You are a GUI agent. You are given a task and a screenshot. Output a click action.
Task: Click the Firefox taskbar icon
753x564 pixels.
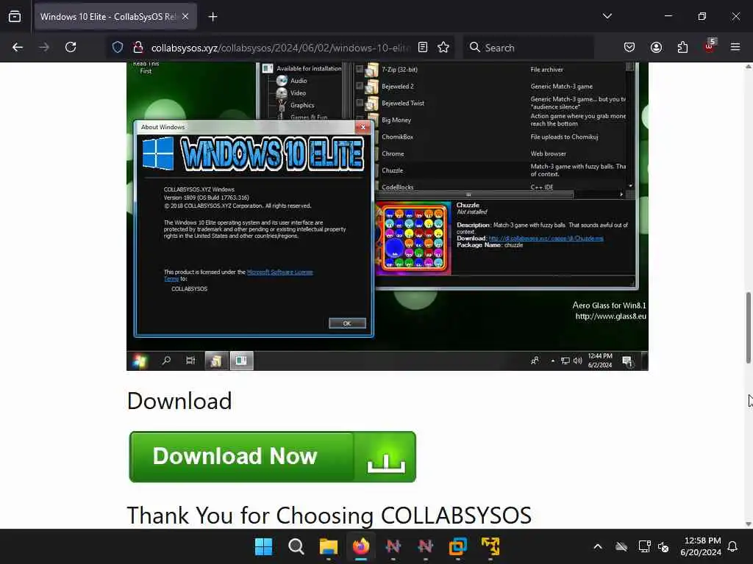360,546
